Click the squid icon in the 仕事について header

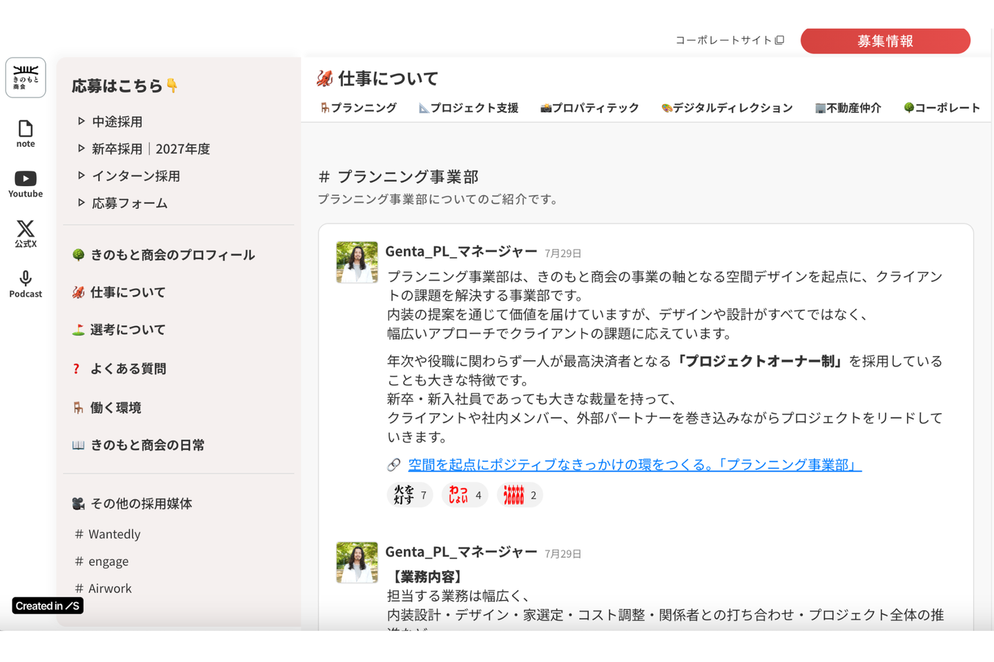click(x=325, y=79)
